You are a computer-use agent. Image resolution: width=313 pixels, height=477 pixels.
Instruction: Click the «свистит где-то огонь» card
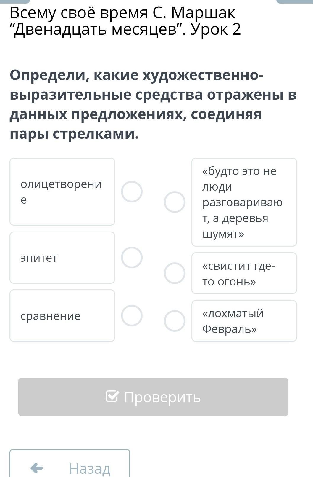click(244, 273)
